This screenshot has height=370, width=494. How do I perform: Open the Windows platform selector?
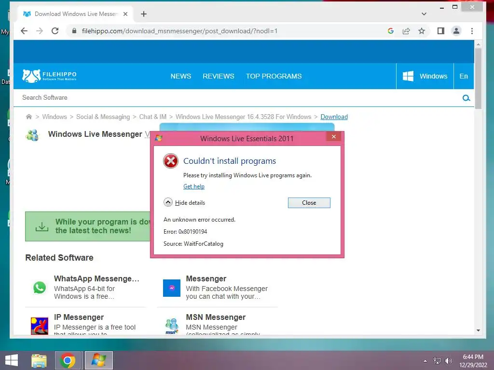[x=425, y=76]
